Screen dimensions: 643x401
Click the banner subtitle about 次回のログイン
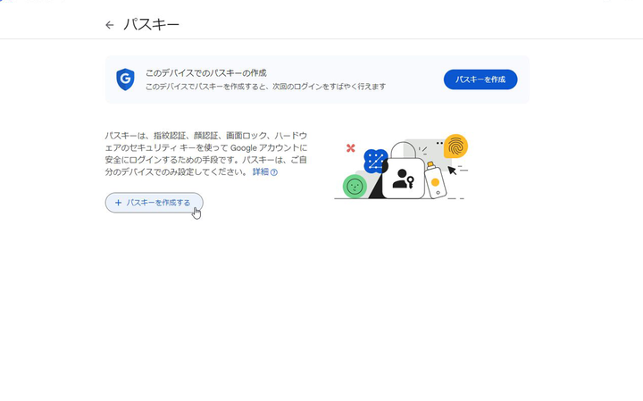point(265,87)
